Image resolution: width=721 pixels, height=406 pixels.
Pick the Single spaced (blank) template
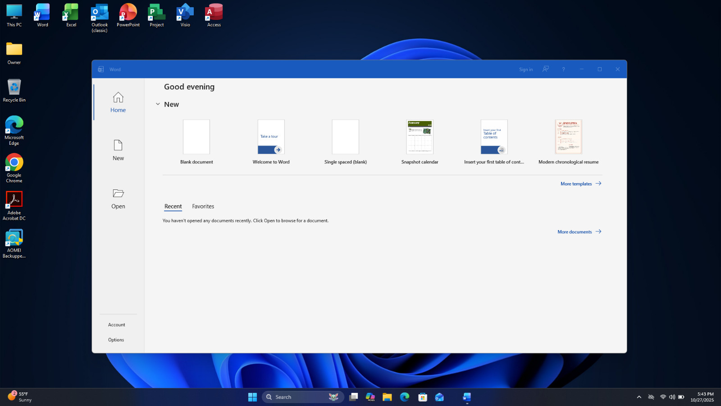pos(346,142)
